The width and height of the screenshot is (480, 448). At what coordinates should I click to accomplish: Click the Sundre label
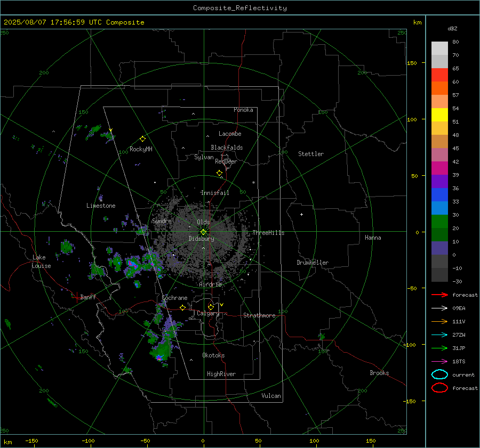coord(162,221)
